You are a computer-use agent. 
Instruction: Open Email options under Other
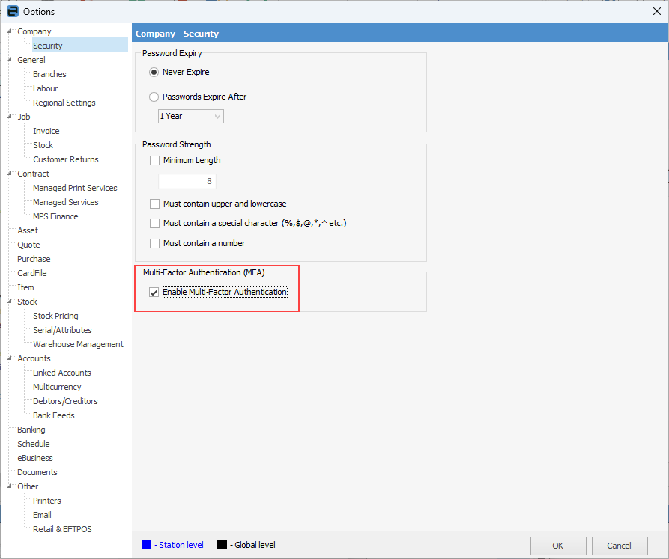tap(42, 515)
